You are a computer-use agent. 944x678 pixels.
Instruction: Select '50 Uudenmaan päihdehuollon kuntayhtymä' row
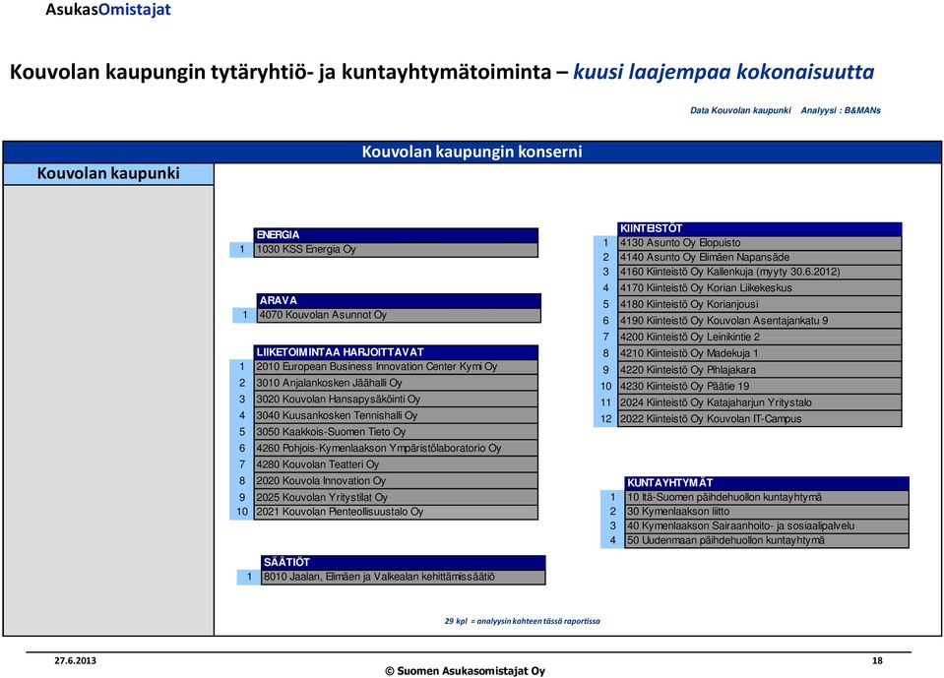(767, 540)
